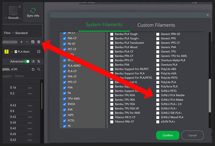Click the filament list vertical scrollbar
This screenshot has width=215, height=146.
(x=210, y=96)
